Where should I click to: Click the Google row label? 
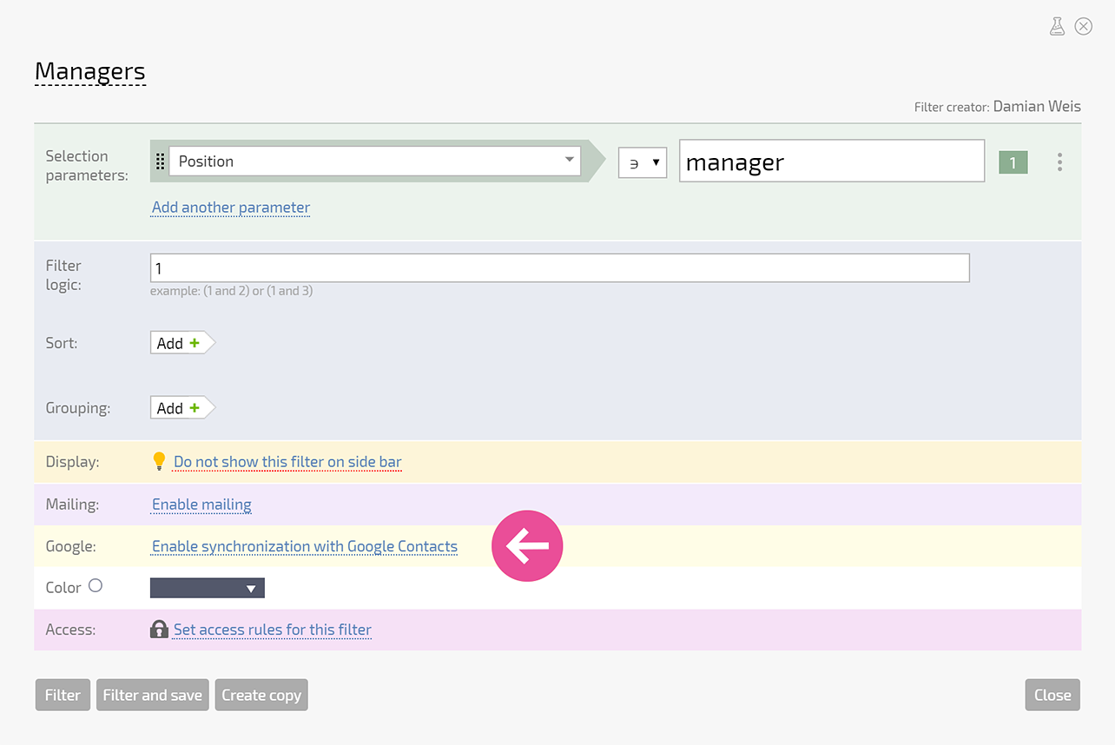[70, 546]
